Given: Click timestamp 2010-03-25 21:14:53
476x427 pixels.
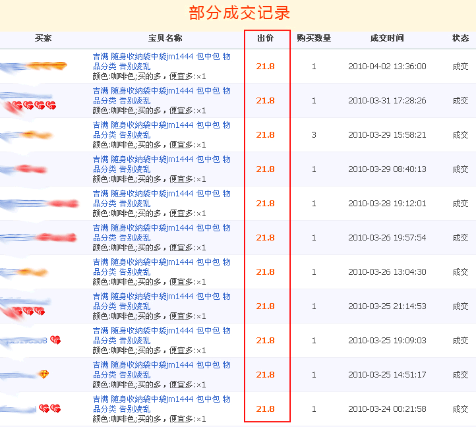Looking at the screenshot, I should coord(387,306).
